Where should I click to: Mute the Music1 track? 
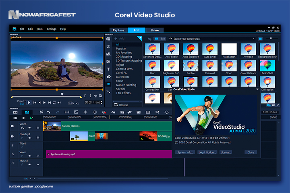(x=30, y=164)
